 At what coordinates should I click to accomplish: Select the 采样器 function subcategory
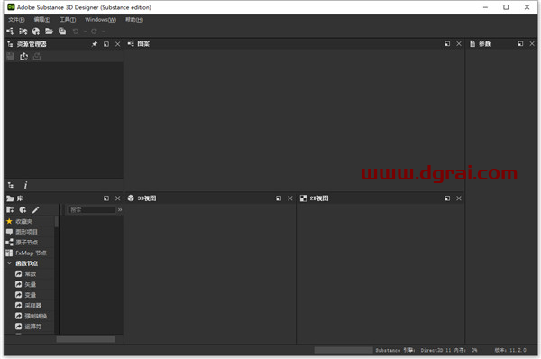(x=33, y=306)
